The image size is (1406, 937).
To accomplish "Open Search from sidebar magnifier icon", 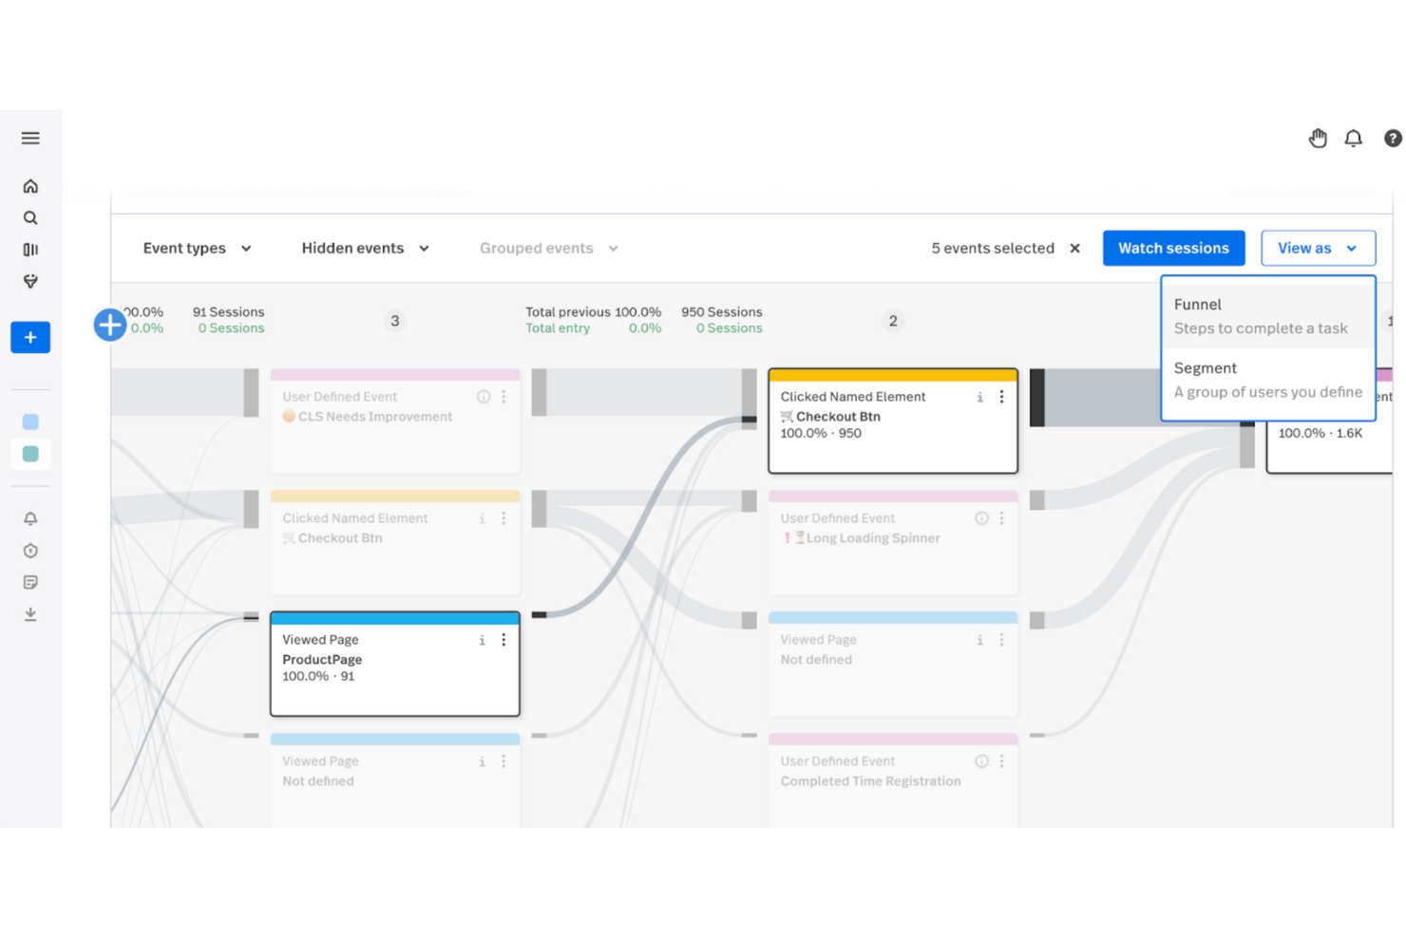I will [30, 218].
